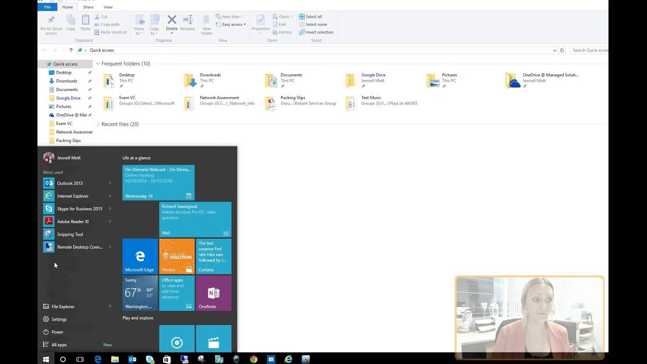Launch the OneNote tile
The width and height of the screenshot is (647, 364).
[x=213, y=293]
